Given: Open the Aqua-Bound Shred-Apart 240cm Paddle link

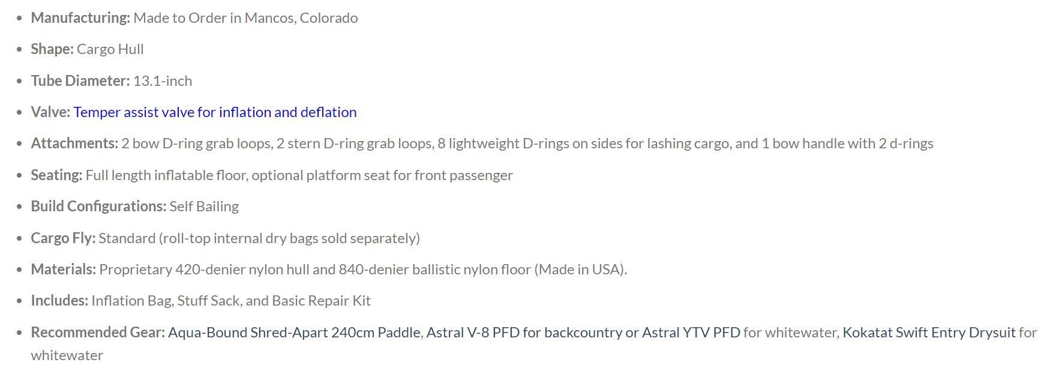Looking at the screenshot, I should [x=294, y=333].
